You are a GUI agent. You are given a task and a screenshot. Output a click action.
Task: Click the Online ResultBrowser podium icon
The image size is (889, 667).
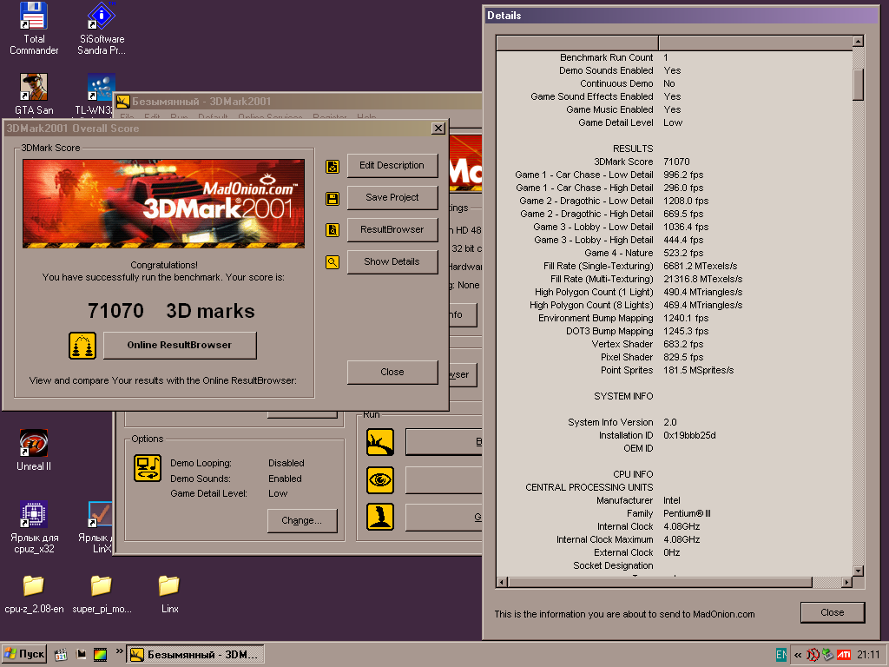(82, 346)
